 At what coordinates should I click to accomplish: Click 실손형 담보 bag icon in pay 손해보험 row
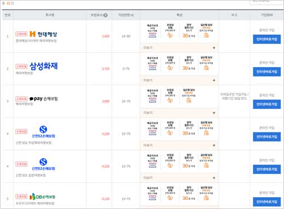[189, 101]
